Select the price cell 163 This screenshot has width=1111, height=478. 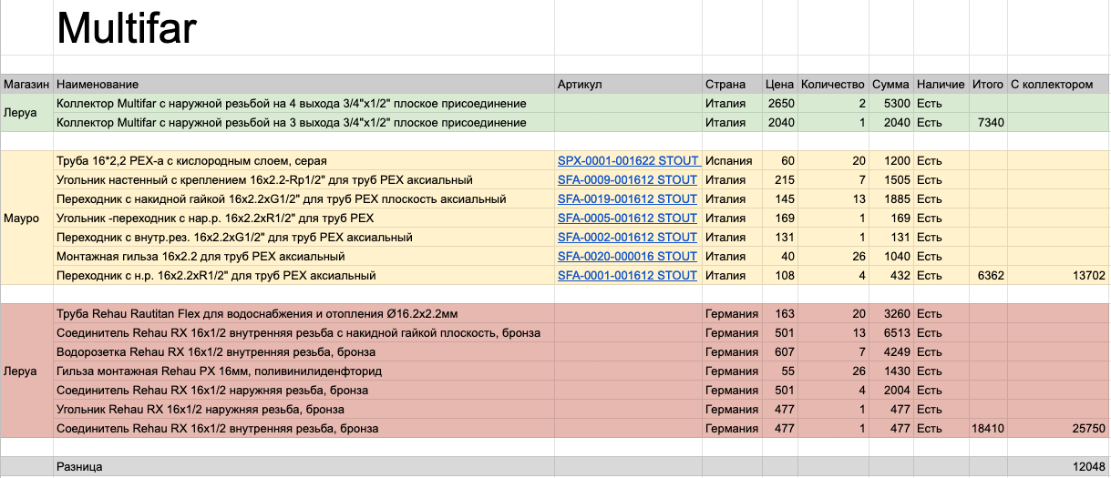(x=780, y=314)
